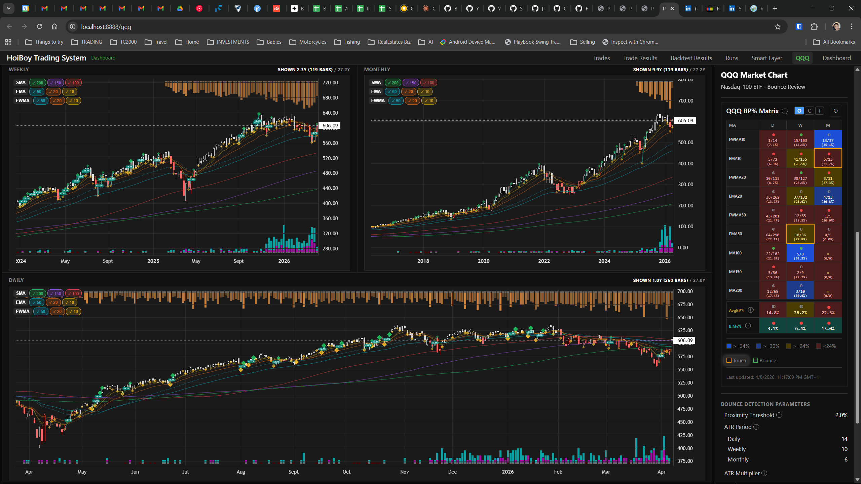This screenshot has width=861, height=484.
Task: Bookmark this page with star icon
Action: (x=778, y=27)
